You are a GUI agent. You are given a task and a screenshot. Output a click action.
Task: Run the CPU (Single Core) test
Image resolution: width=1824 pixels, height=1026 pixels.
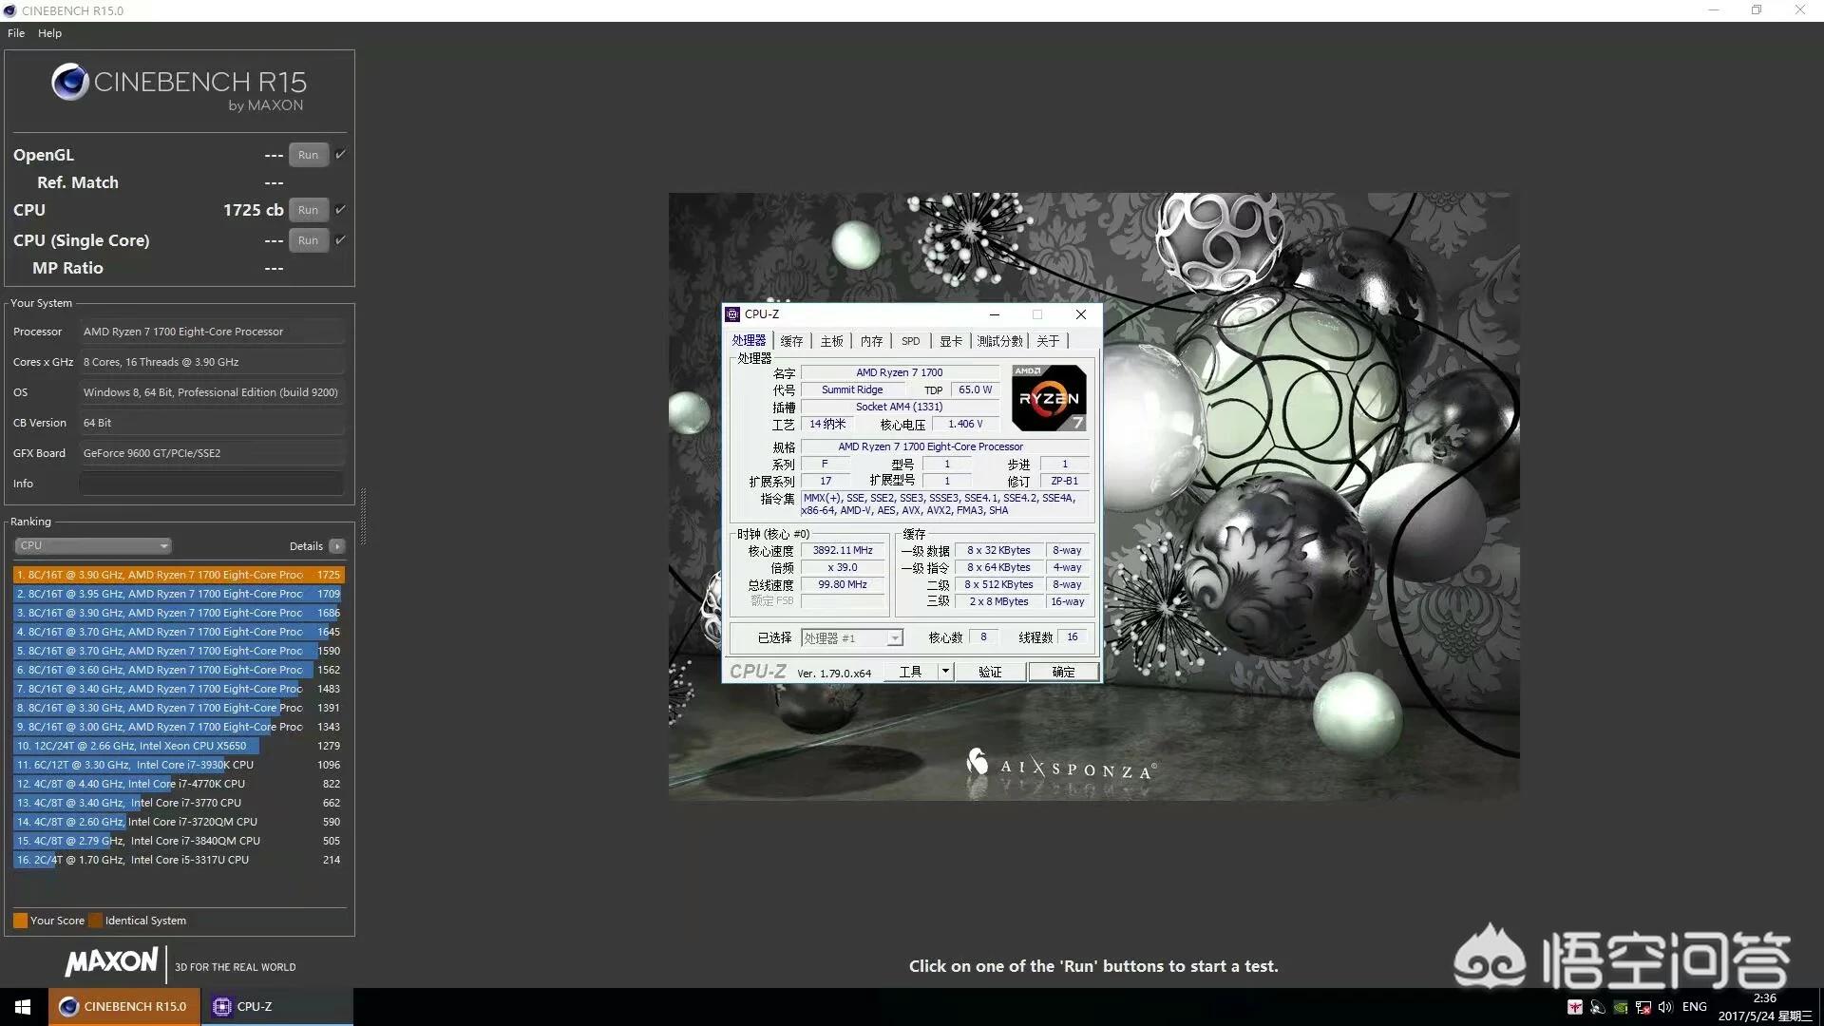(x=308, y=240)
